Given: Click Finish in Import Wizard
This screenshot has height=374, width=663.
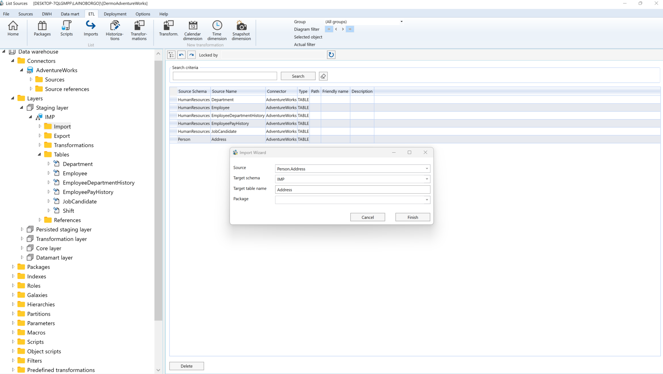Looking at the screenshot, I should (413, 217).
